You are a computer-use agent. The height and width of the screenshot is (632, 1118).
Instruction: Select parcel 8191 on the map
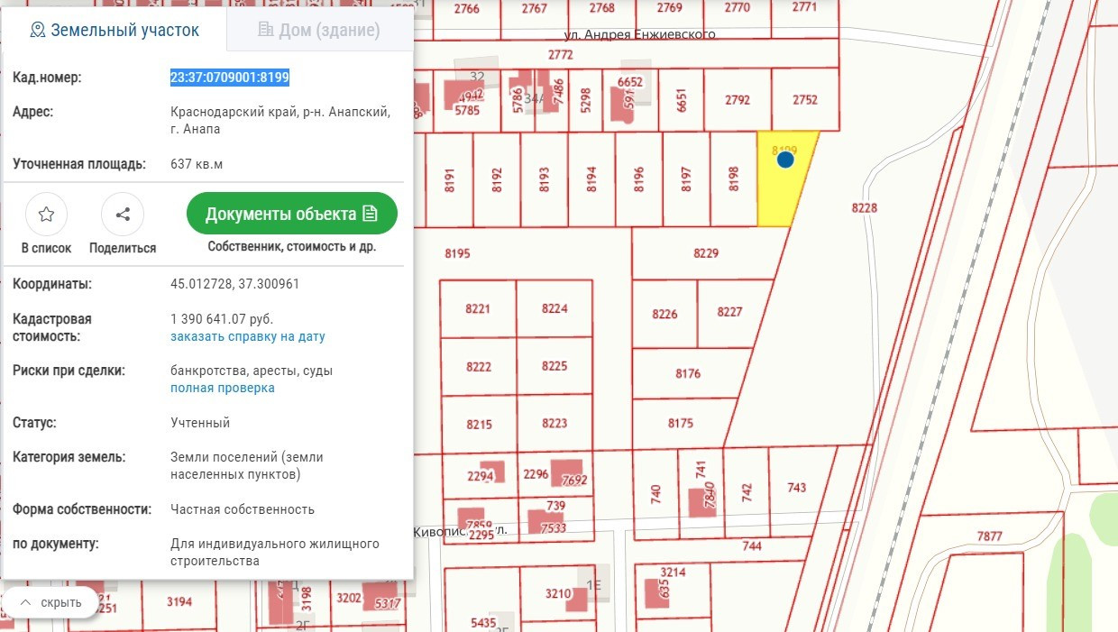450,179
